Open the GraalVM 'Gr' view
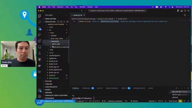Screen dimensions: 192x108 click(40, 72)
